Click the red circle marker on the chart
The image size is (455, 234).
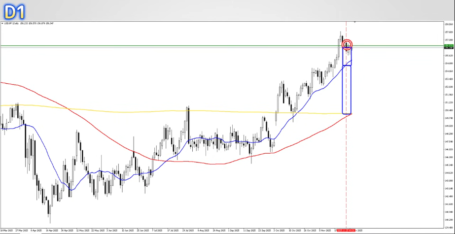click(347, 45)
